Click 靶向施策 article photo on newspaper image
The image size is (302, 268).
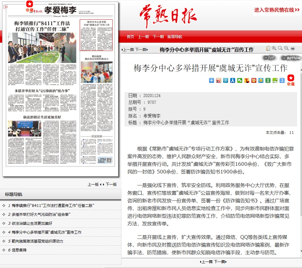click(97, 72)
